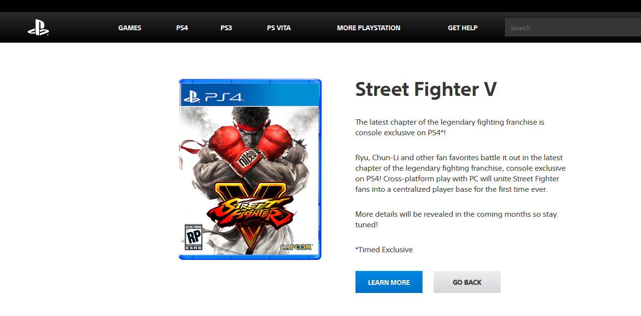Viewport: 641px width, 316px height.
Task: Click the ESRB RP rating badge
Action: point(194,237)
